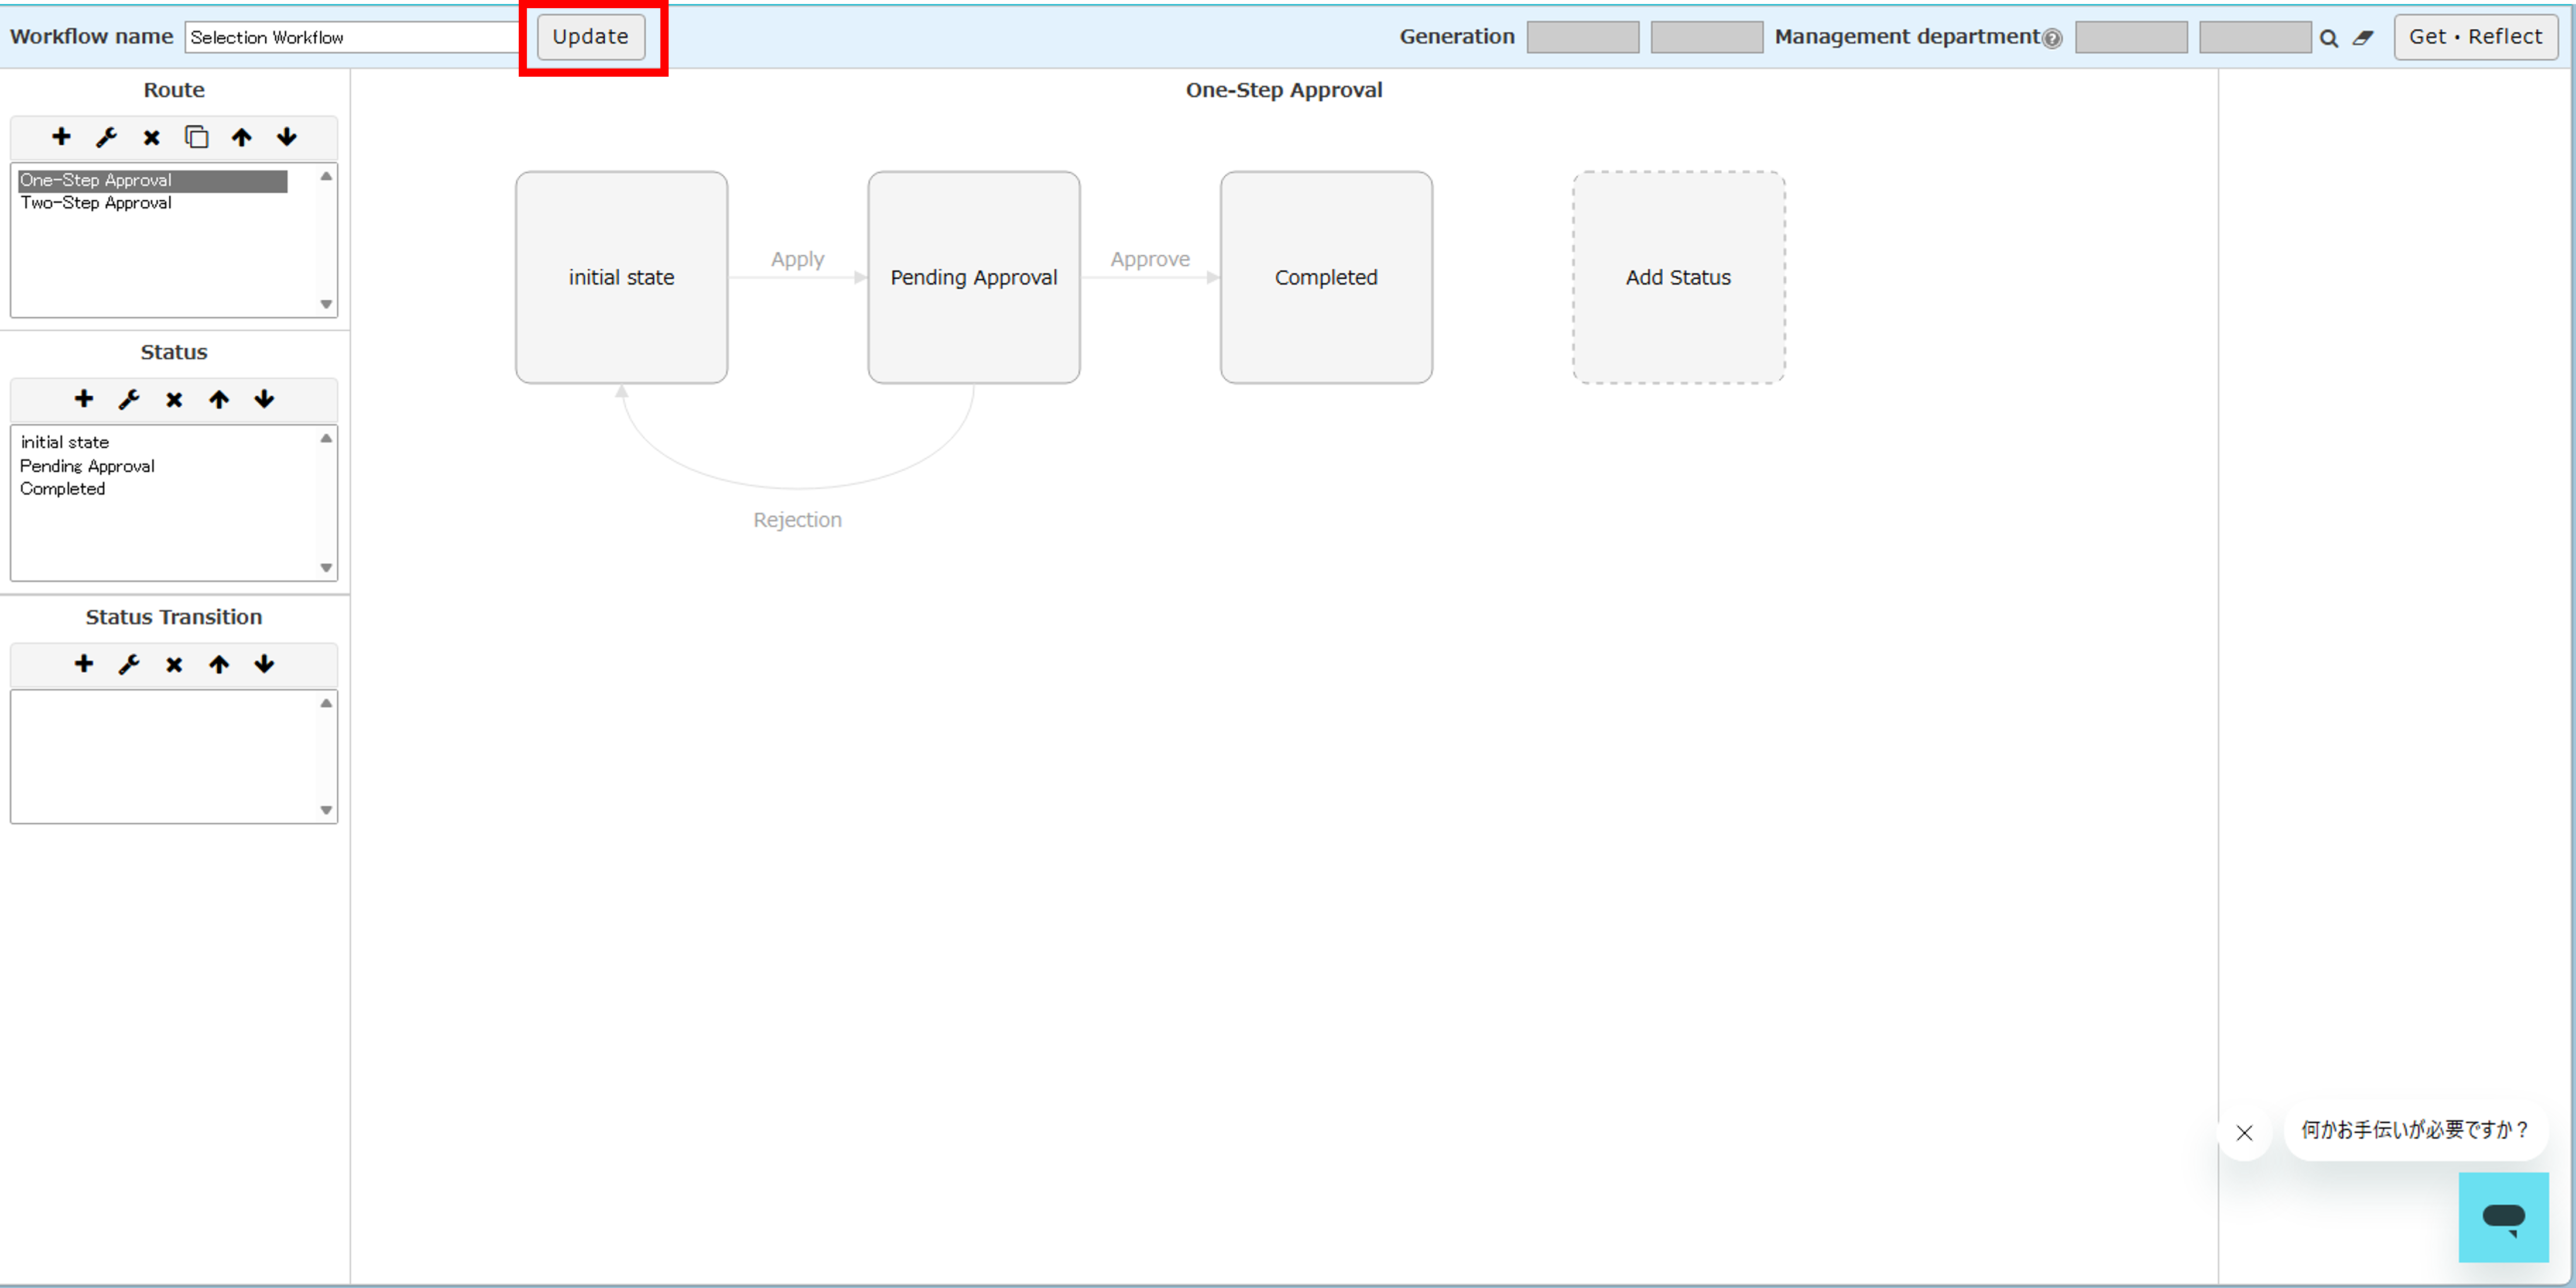The height and width of the screenshot is (1288, 2576).
Task: Open help for Management department
Action: pyautogui.click(x=2052, y=39)
